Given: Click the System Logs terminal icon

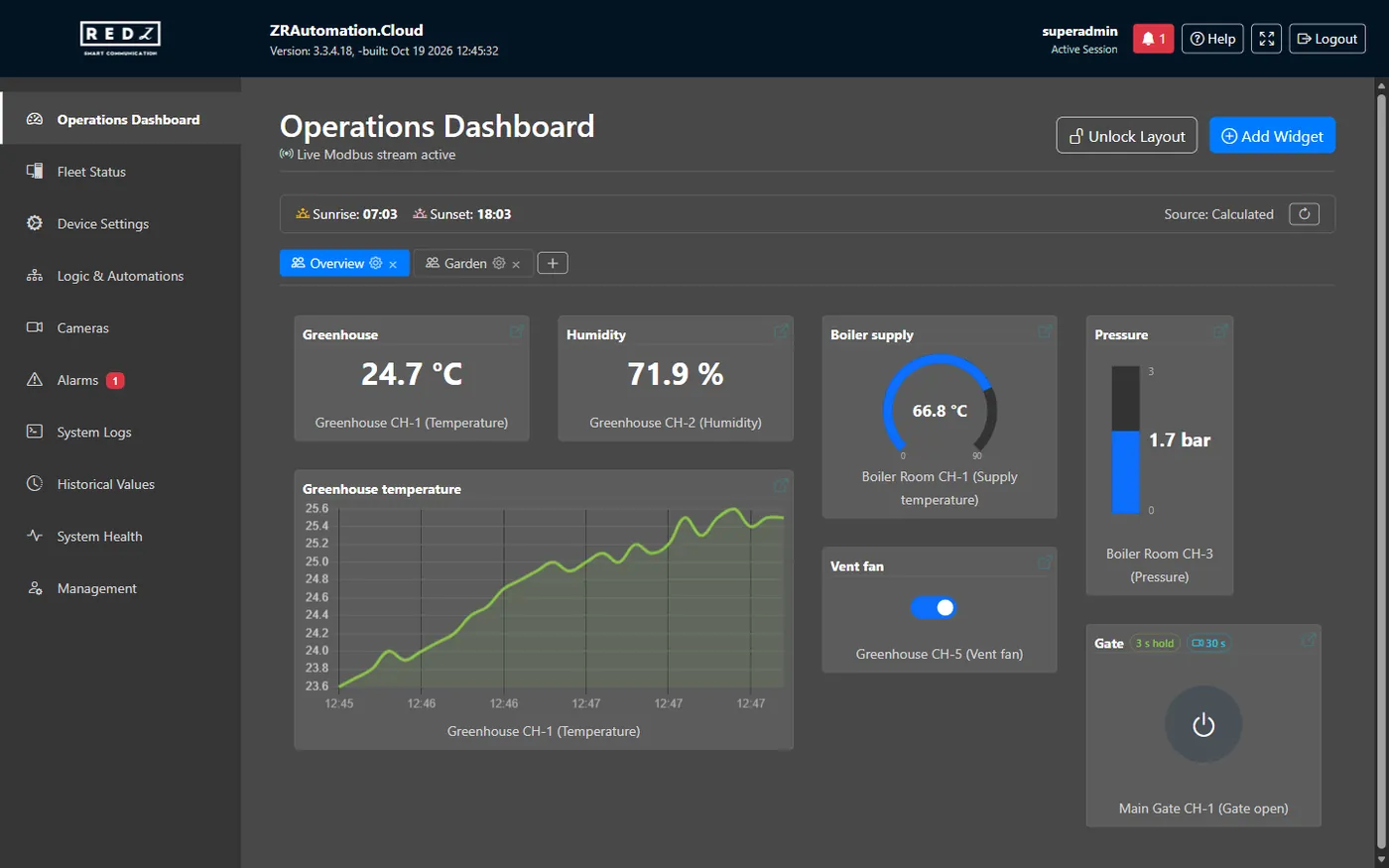Looking at the screenshot, I should pyautogui.click(x=35, y=432).
